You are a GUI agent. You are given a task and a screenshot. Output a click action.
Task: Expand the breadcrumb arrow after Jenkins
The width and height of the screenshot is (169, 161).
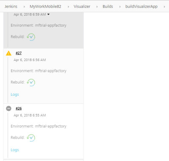(x=24, y=7)
